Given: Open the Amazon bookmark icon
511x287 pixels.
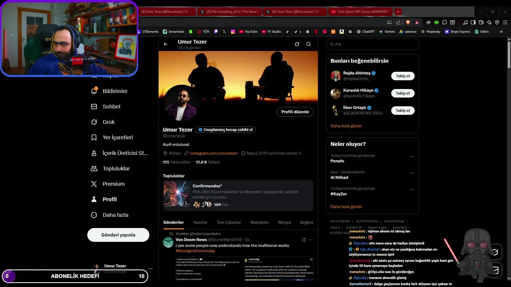Looking at the screenshot, I should coord(342,31).
